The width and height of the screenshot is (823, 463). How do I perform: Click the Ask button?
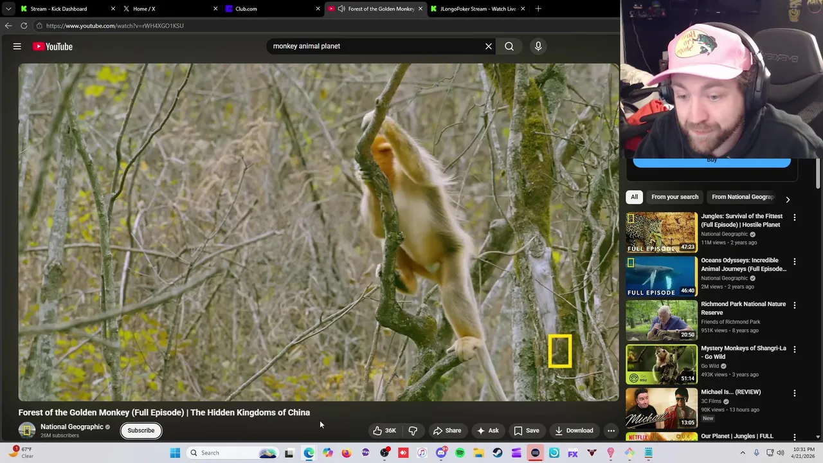coord(487,431)
